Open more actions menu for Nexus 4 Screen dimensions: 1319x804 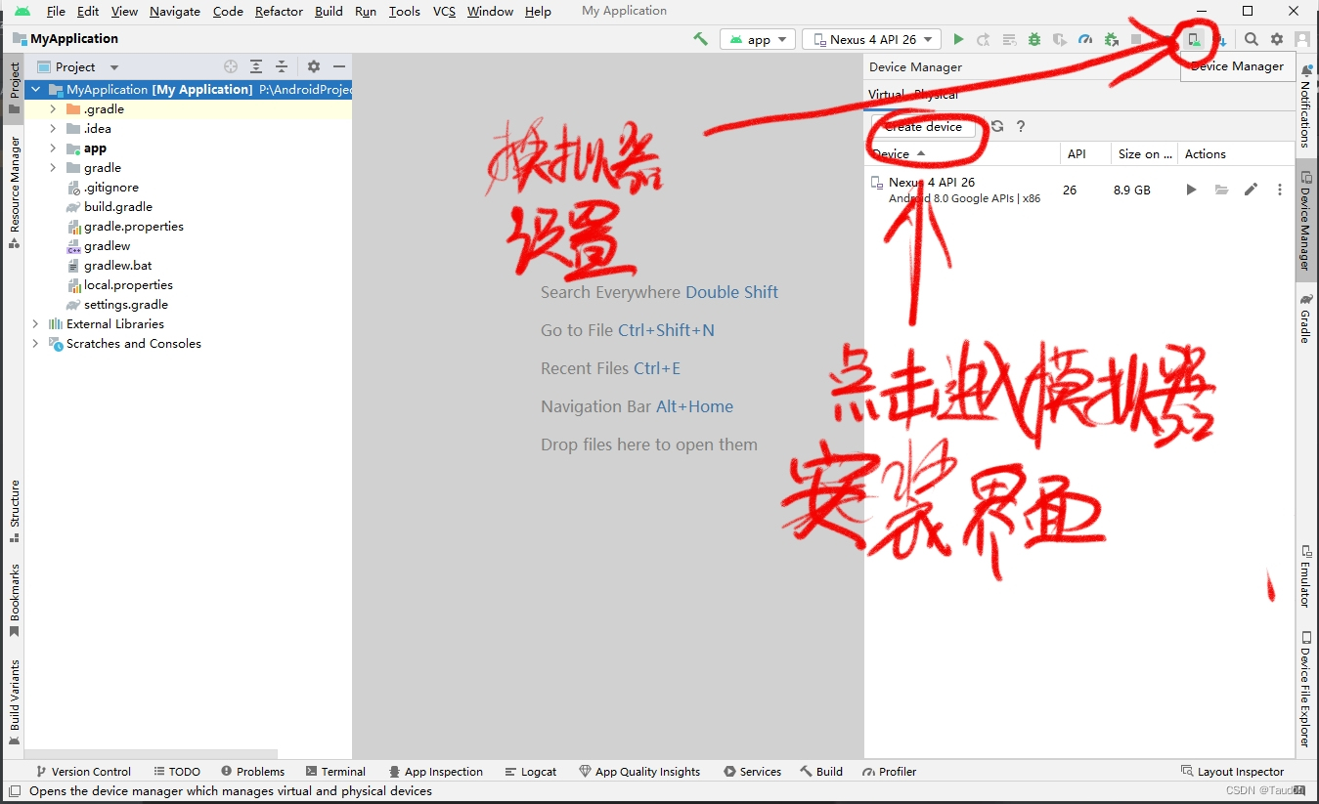(1280, 190)
